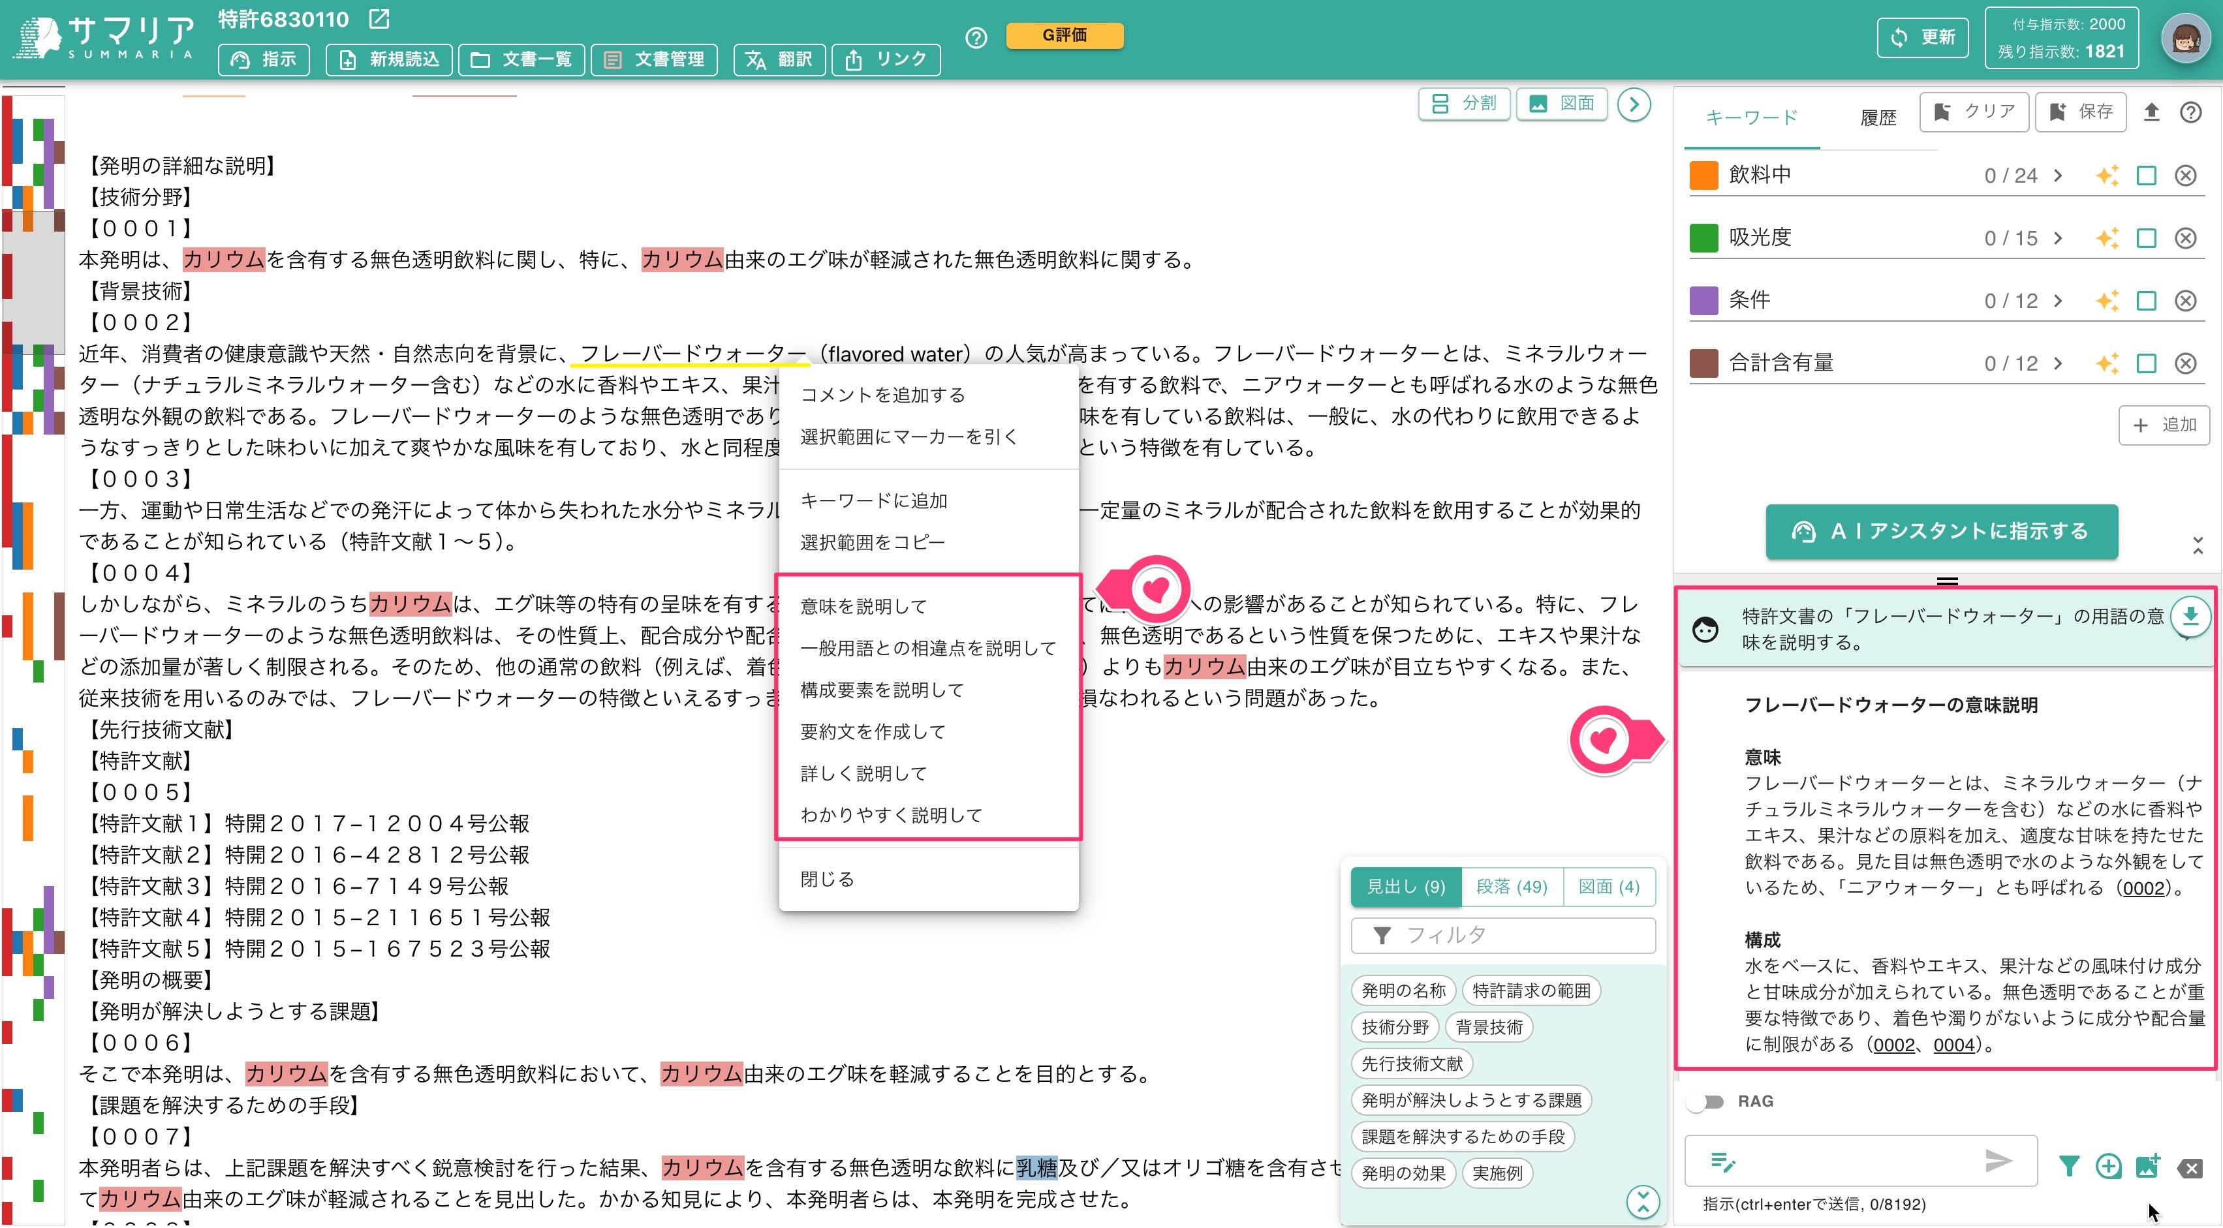Switch to the キーワード tab
Viewport: 2223px width, 1228px height.
[1752, 117]
